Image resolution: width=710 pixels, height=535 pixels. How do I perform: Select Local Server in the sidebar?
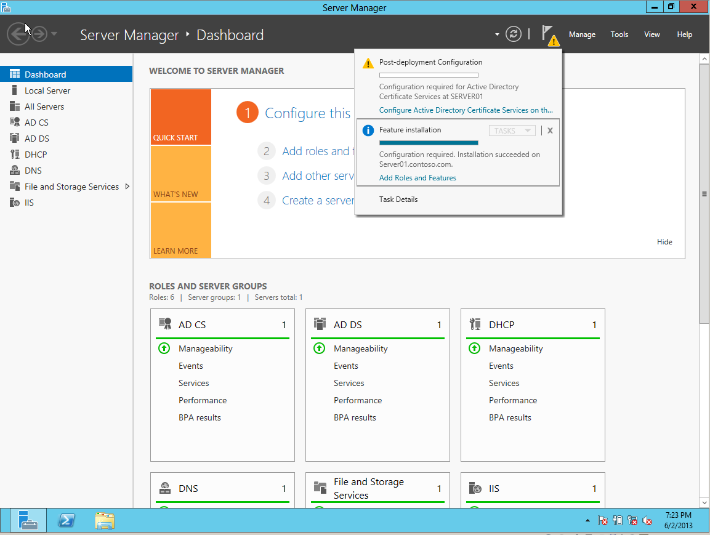click(x=66, y=91)
